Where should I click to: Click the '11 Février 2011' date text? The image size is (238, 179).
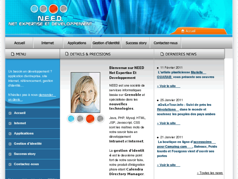171,68
